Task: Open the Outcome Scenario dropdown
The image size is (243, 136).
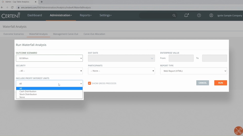Action: tap(49, 58)
